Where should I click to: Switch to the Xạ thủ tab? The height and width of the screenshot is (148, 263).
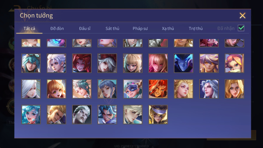point(168,29)
